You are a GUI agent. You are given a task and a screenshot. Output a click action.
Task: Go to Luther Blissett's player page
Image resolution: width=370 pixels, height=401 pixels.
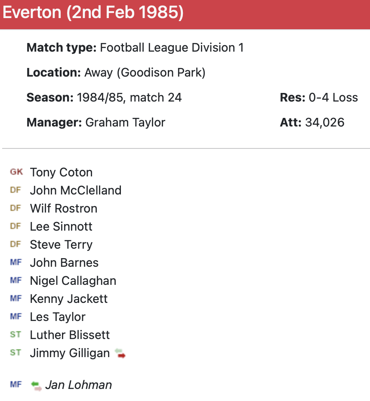pyautogui.click(x=70, y=335)
